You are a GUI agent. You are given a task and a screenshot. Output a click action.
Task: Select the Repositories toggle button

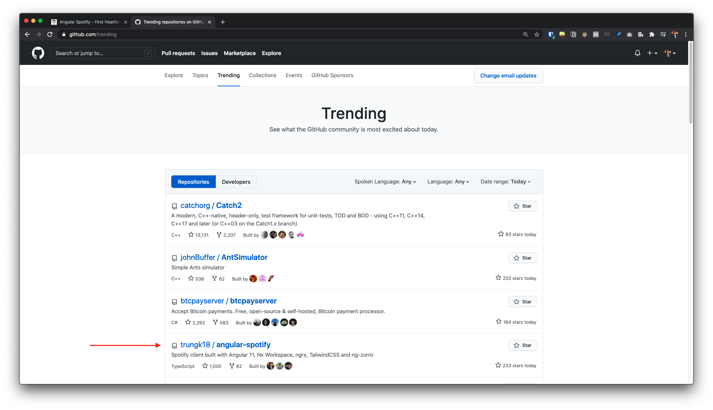[x=193, y=182]
